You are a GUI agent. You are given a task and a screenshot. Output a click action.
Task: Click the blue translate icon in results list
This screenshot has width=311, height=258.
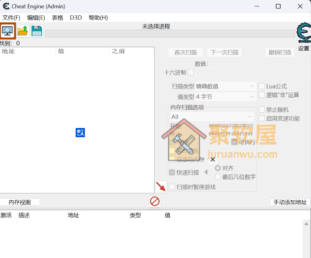point(80,132)
